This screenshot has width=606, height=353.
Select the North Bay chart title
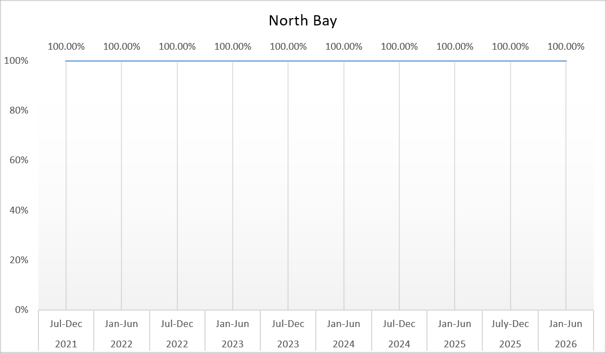pyautogui.click(x=303, y=20)
